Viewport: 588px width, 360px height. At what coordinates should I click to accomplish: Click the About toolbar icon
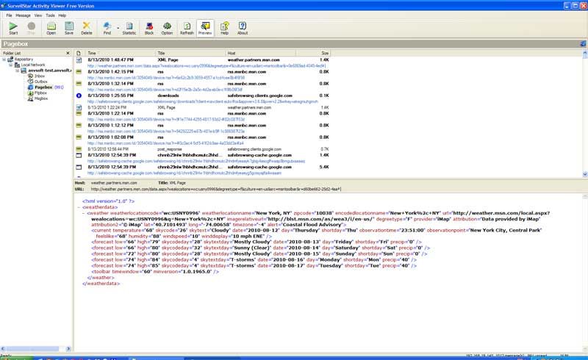[243, 28]
